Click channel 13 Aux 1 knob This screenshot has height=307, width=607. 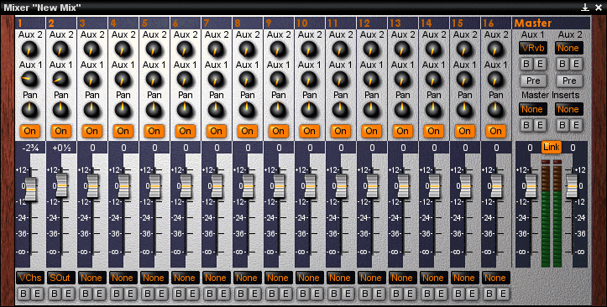click(402, 80)
